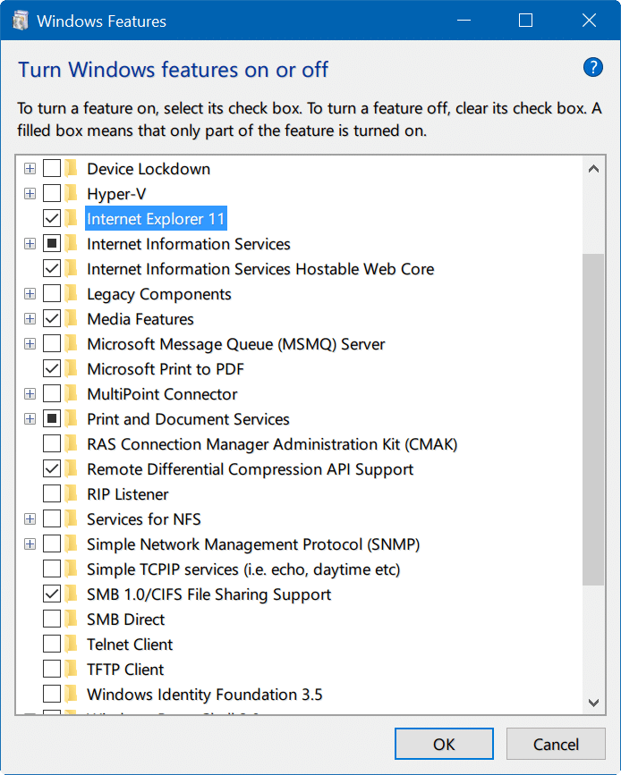Uncheck the Internet Explorer 11 checkbox
The width and height of the screenshot is (621, 775).
pos(52,218)
